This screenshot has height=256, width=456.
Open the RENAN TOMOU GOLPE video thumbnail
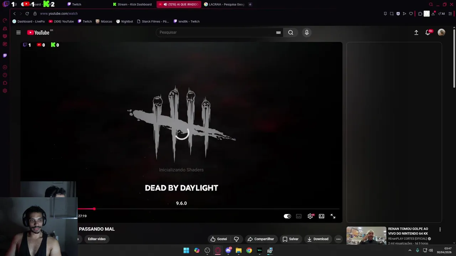[x=366, y=236]
